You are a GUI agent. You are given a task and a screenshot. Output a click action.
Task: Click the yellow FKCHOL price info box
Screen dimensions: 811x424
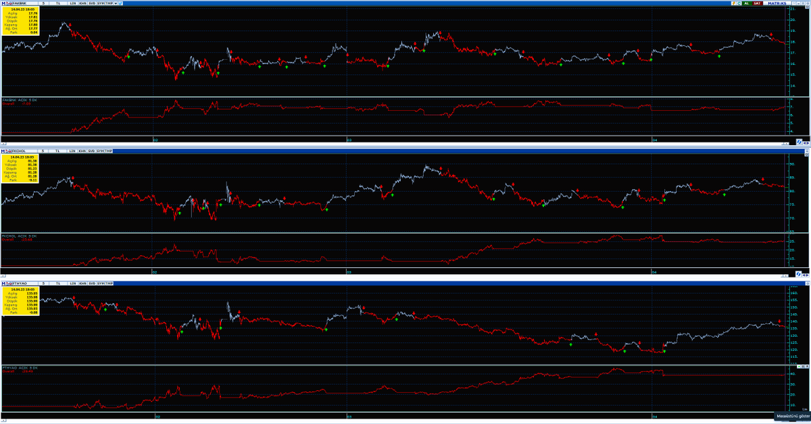pyautogui.click(x=20, y=169)
